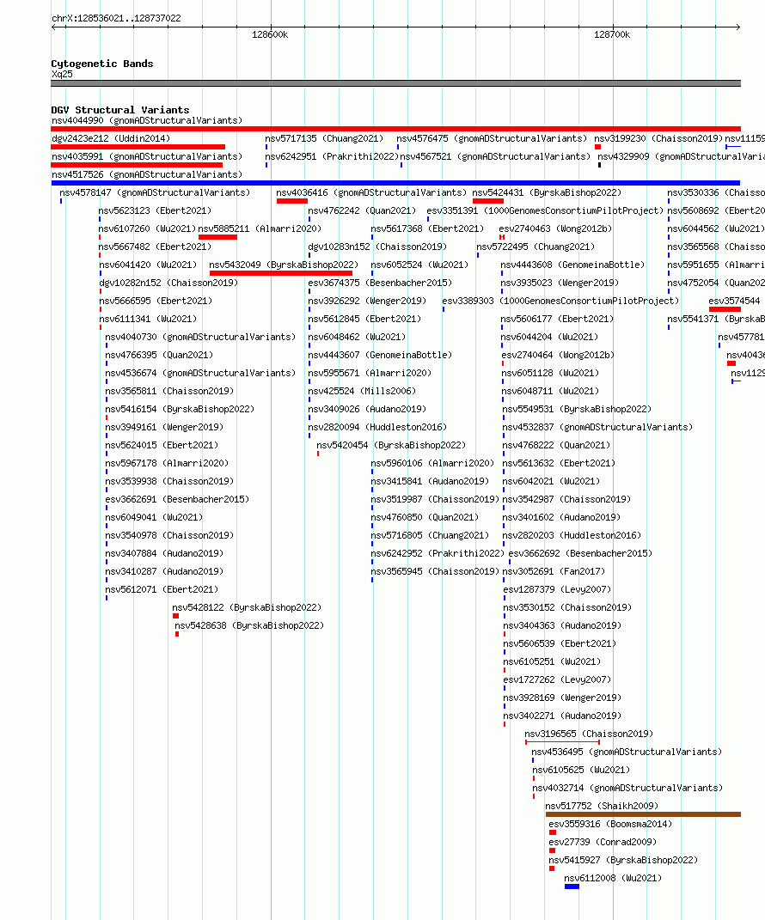Open nsv6242951 (Prakrithi2022) label
Viewport: 765px width, 920px height.
point(332,156)
